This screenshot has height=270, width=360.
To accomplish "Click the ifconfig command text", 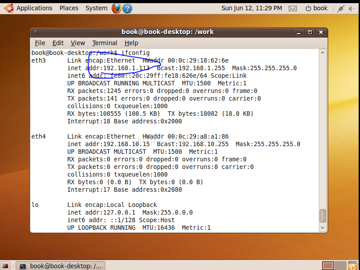I will [135, 53].
